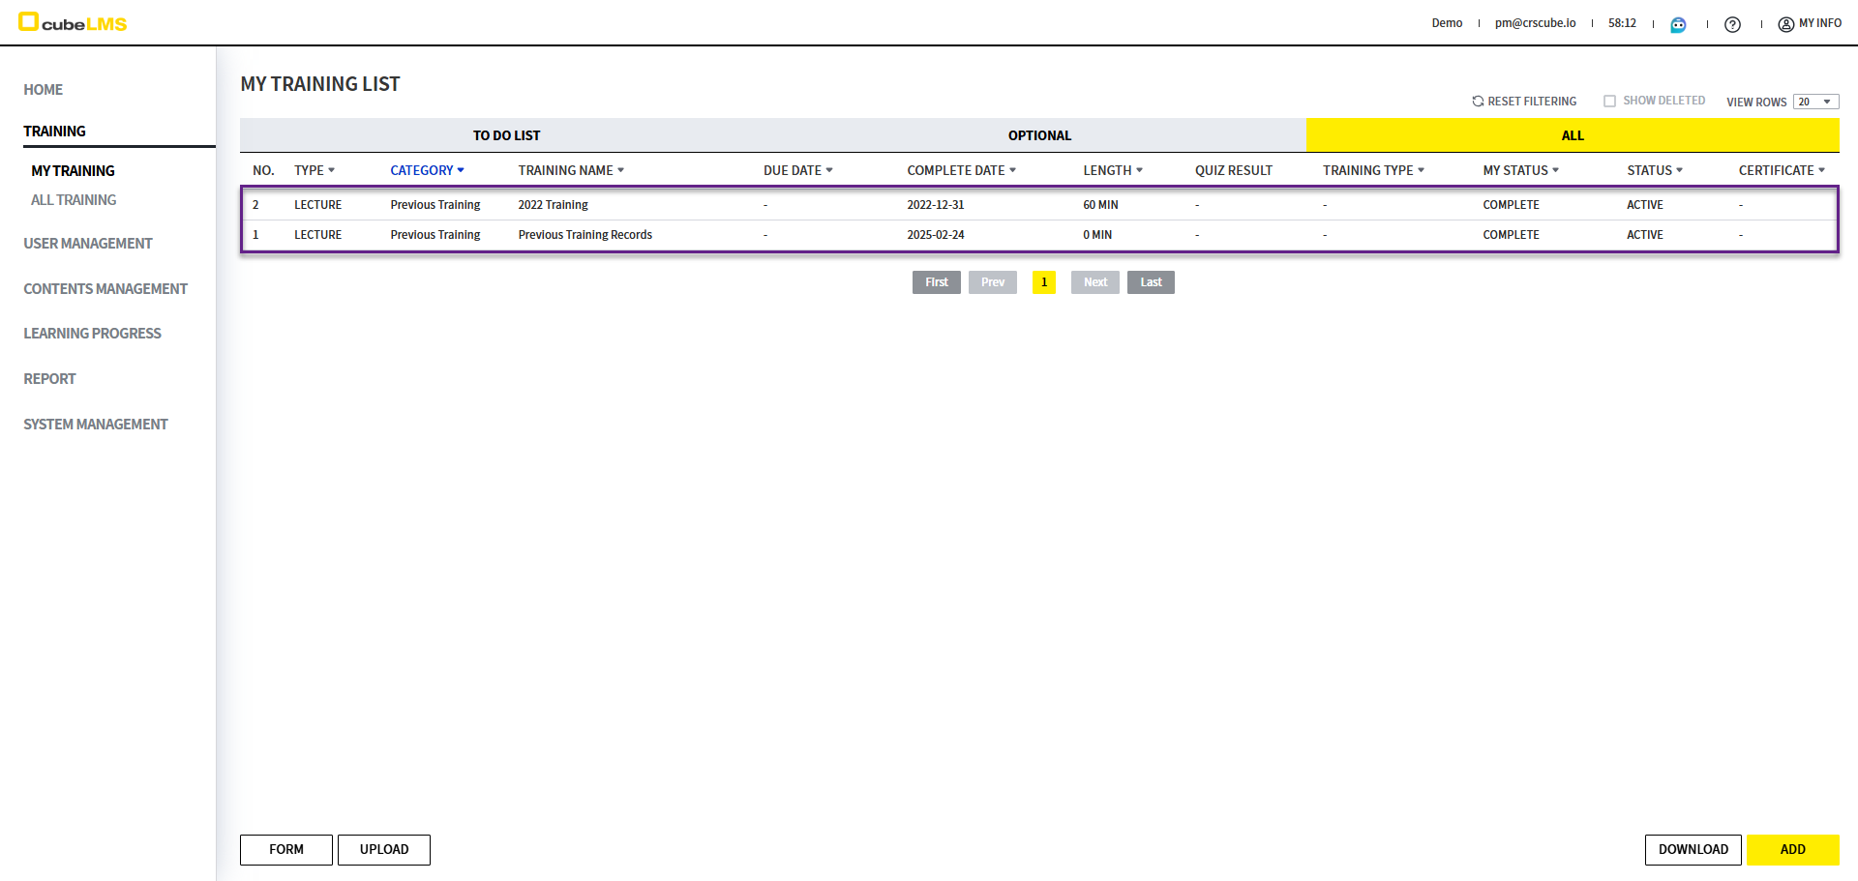Screen dimensions: 1858x881
Task: Click the DOWNLOAD button
Action: [1693, 849]
